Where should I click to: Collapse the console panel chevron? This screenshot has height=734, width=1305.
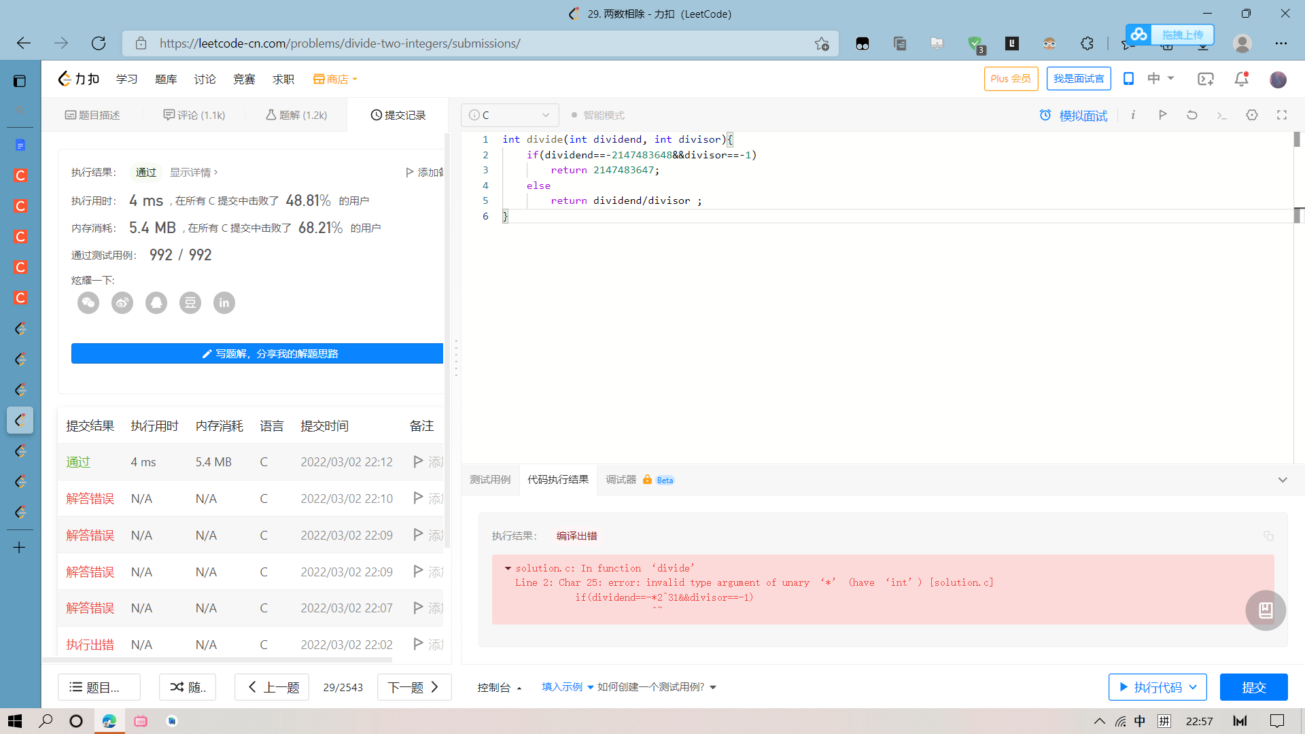point(1283,480)
